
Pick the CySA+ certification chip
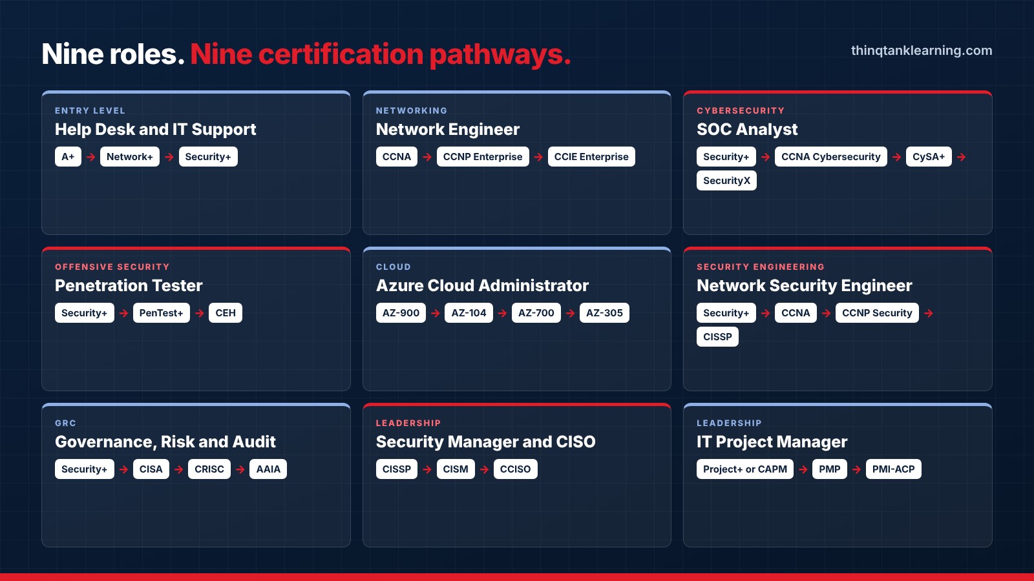click(929, 157)
